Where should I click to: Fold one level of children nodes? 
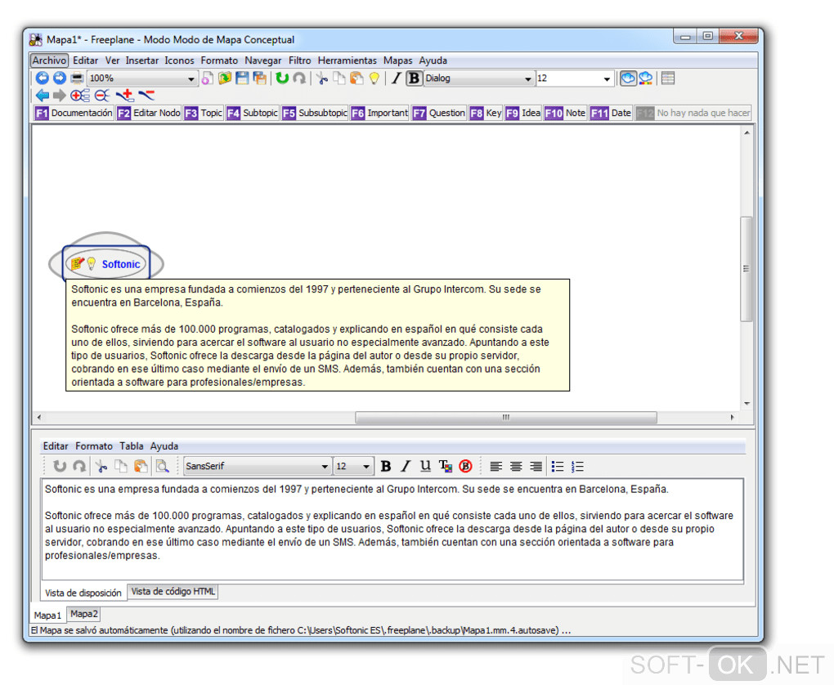coord(146,95)
